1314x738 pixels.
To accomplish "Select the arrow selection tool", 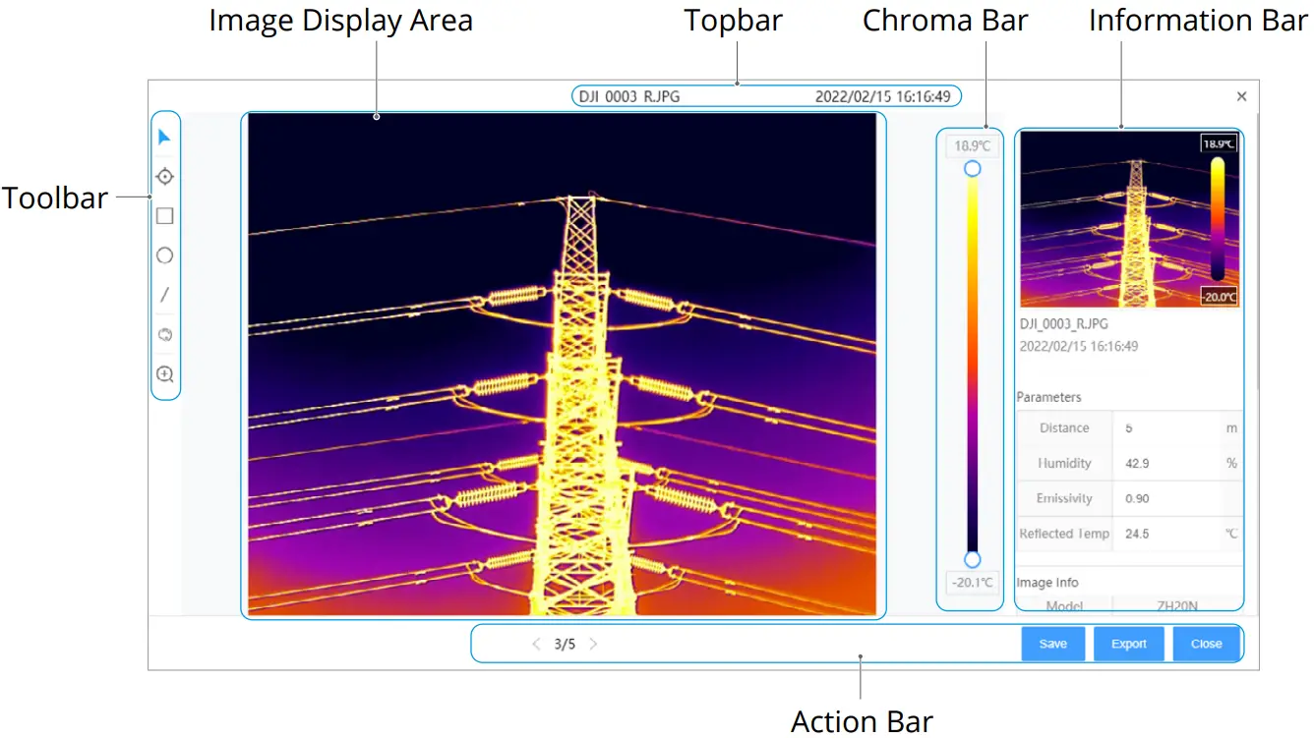I will (x=164, y=137).
